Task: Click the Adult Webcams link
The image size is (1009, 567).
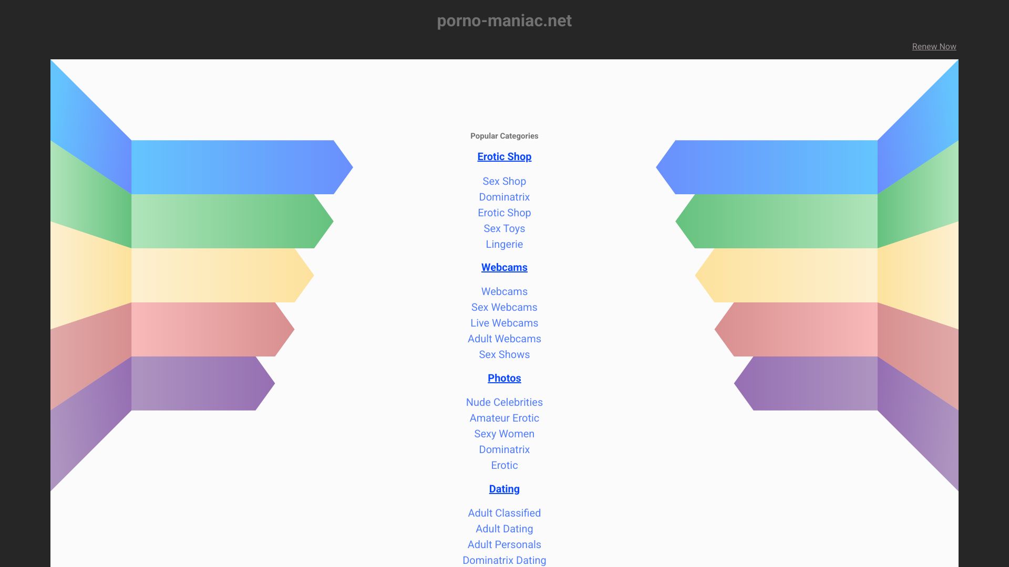Action: pos(504,339)
